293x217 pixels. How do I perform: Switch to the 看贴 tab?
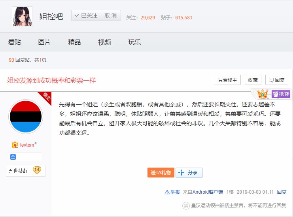click(14, 42)
